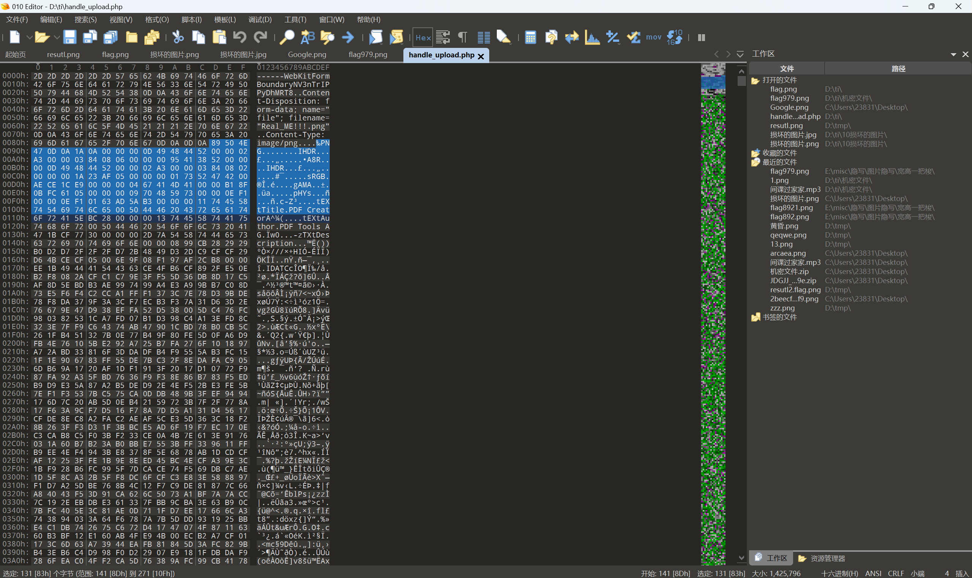The image size is (972, 578).
Task: Toggle column mode icon
Action: click(x=484, y=37)
